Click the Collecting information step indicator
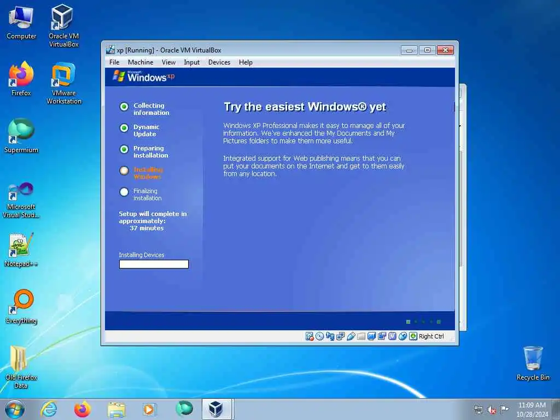This screenshot has height=420, width=560. point(124,107)
